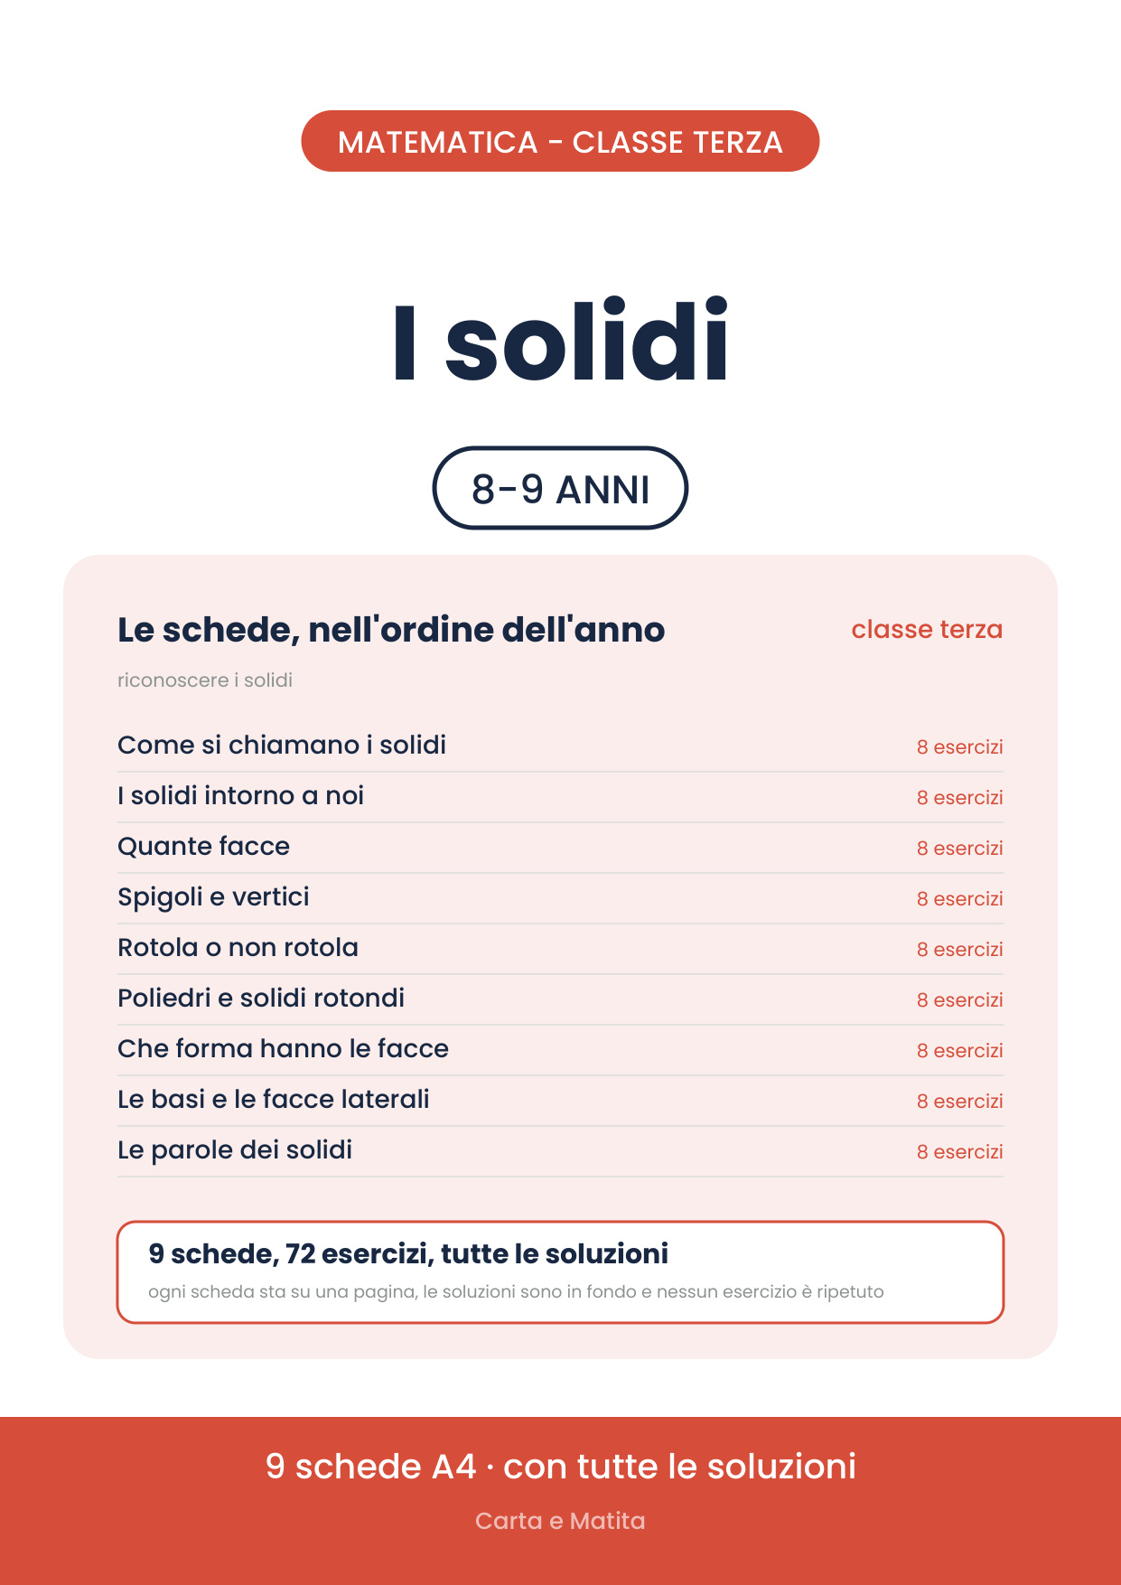Image resolution: width=1121 pixels, height=1585 pixels.
Task: Click the heading Le schede, nell'ordine dell'anno
Action: 391,630
